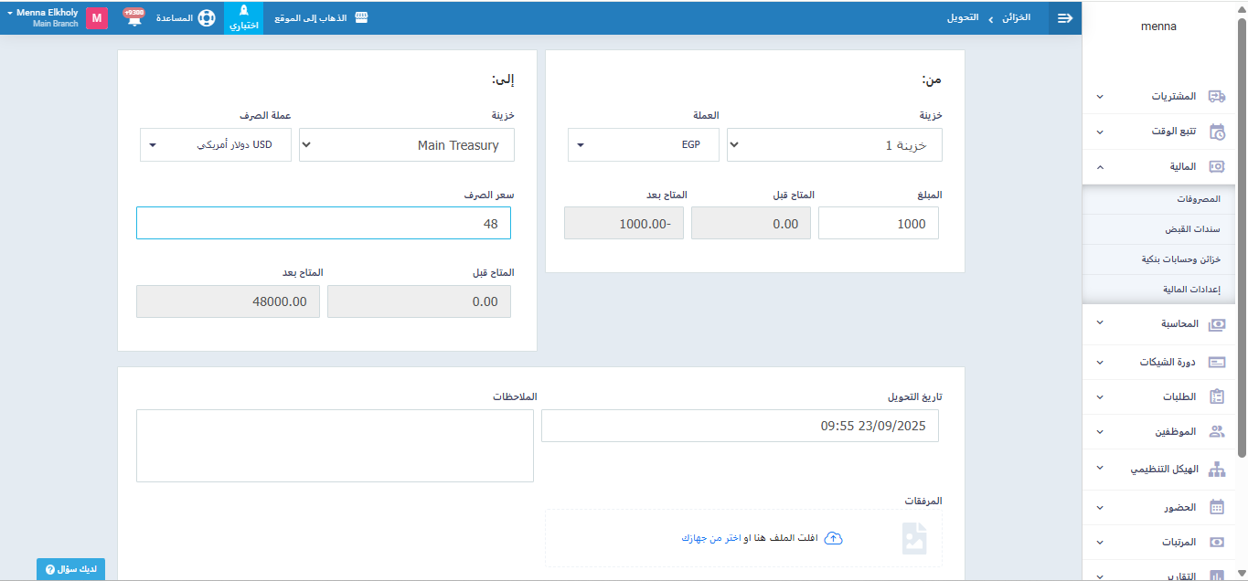
Task: Click the cheque cycle icon
Action: (x=1217, y=363)
